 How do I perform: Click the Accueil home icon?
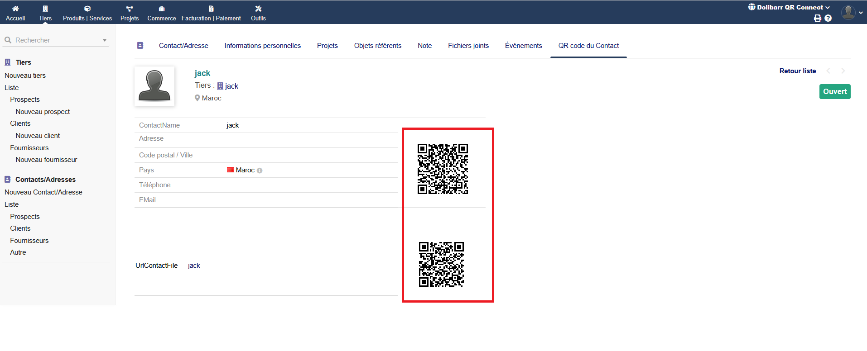pyautogui.click(x=15, y=9)
